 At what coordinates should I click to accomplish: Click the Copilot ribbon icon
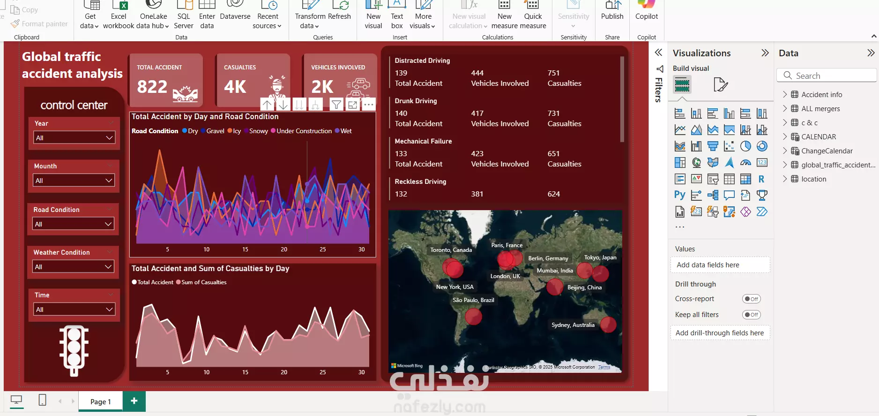point(647,11)
